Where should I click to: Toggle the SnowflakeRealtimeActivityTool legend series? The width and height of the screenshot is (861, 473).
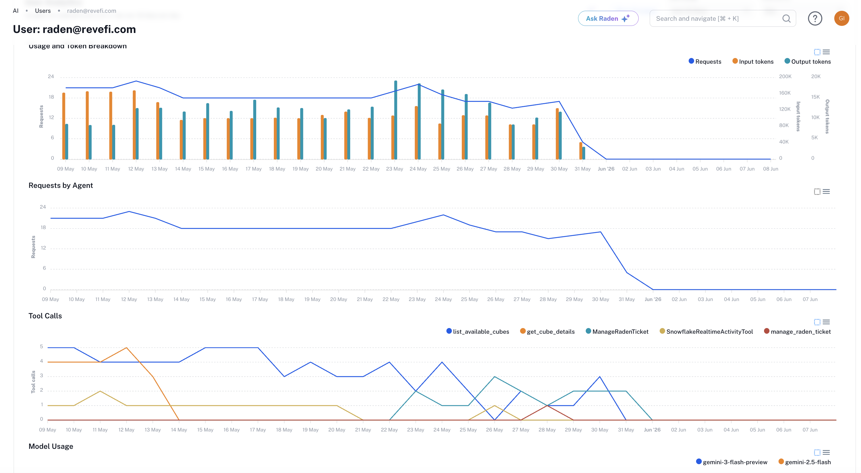[706, 331]
